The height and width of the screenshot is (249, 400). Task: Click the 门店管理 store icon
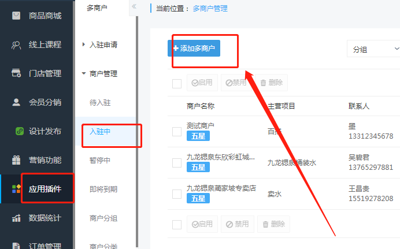point(16,73)
